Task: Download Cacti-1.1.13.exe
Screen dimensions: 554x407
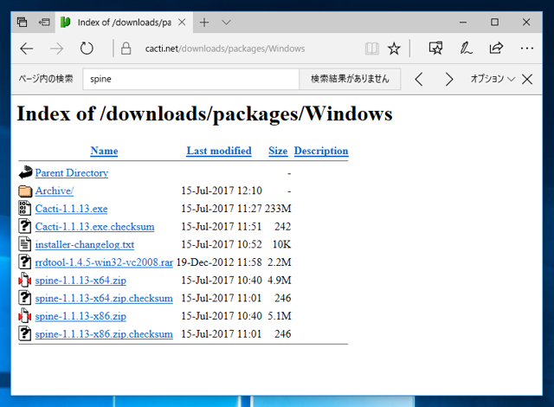Action: (71, 209)
